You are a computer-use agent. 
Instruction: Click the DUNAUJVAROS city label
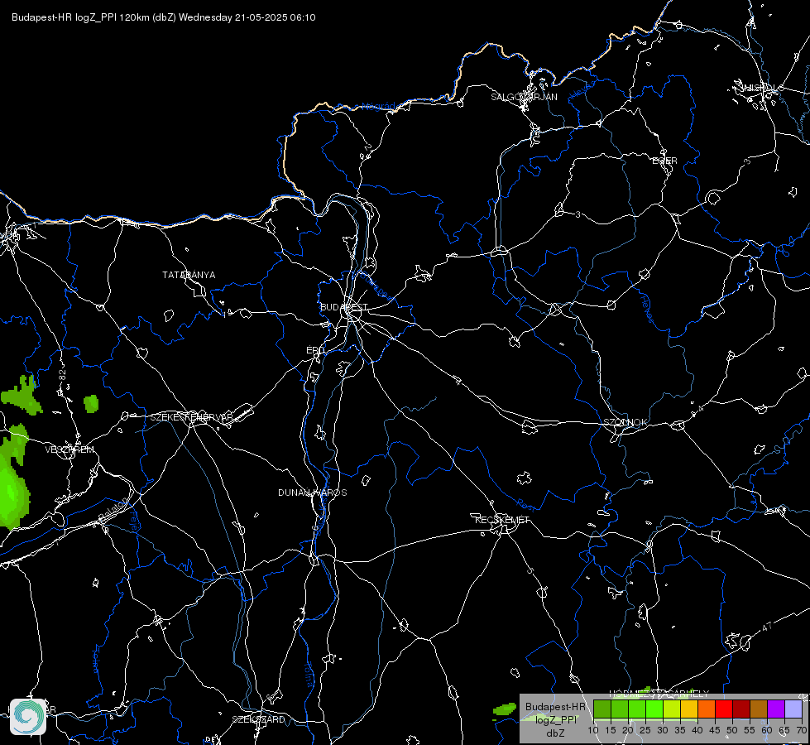point(313,493)
